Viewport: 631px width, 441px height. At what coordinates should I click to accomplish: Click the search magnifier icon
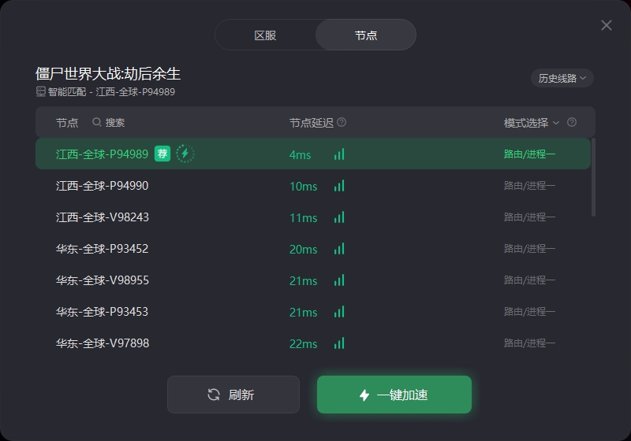[x=96, y=122]
